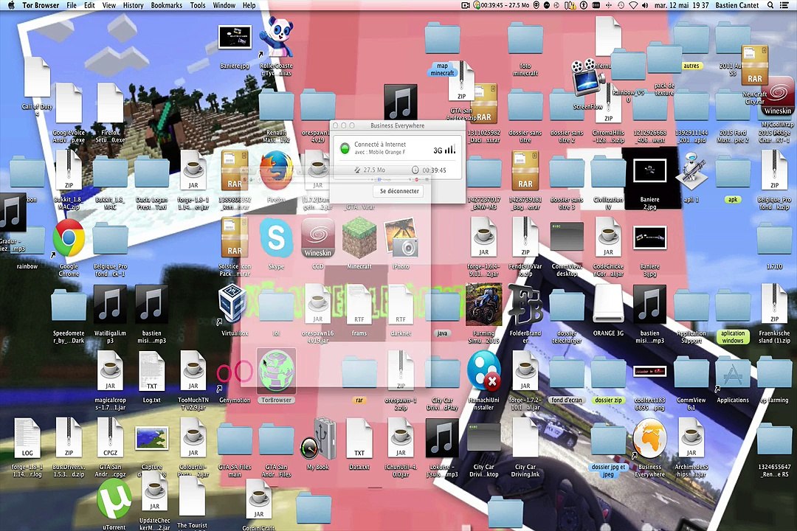
Task: Open the CCD Wineskin icon
Action: (x=317, y=238)
